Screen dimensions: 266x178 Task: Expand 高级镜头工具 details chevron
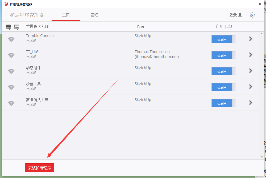(x=251, y=103)
